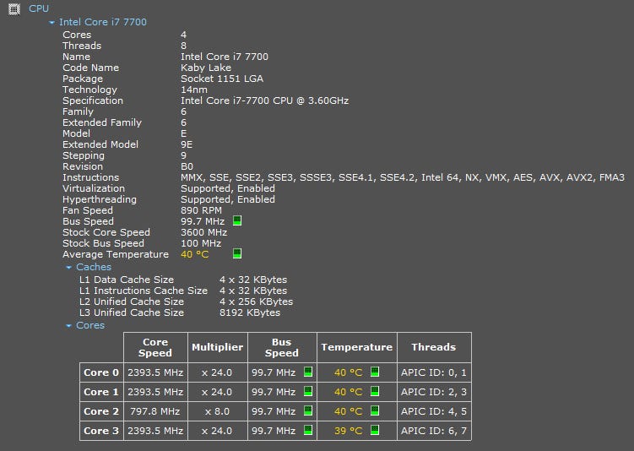Click the Bus Speed green graph icon near 99.7 MHz in the main list
This screenshot has width=634, height=451.
(237, 220)
